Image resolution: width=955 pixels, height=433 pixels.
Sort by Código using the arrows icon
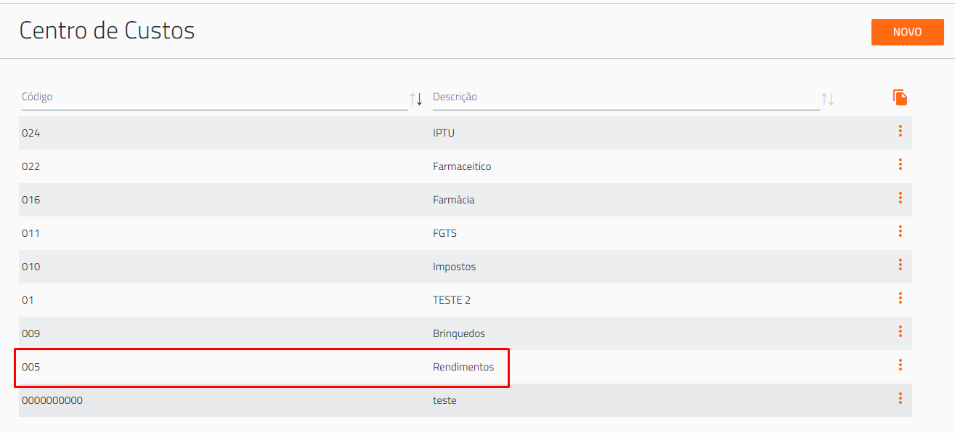pyautogui.click(x=416, y=99)
